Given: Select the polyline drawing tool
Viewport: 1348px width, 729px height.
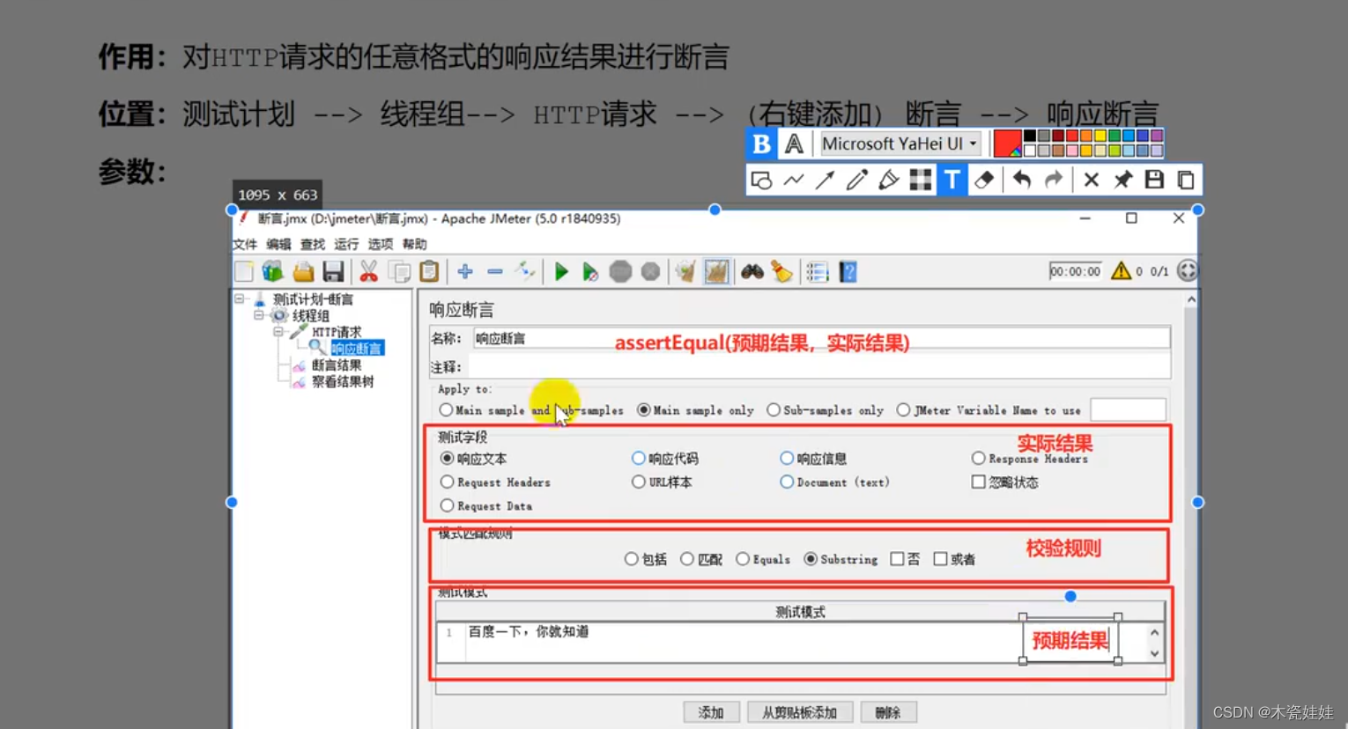Looking at the screenshot, I should click(x=794, y=180).
